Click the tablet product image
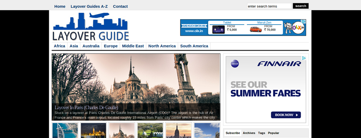This screenshot has width=361, height=138. point(218,30)
